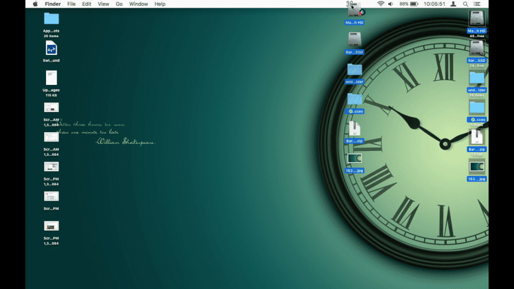This screenshot has width=514, height=289.
Task: Open the Window menu
Action: pos(139,4)
